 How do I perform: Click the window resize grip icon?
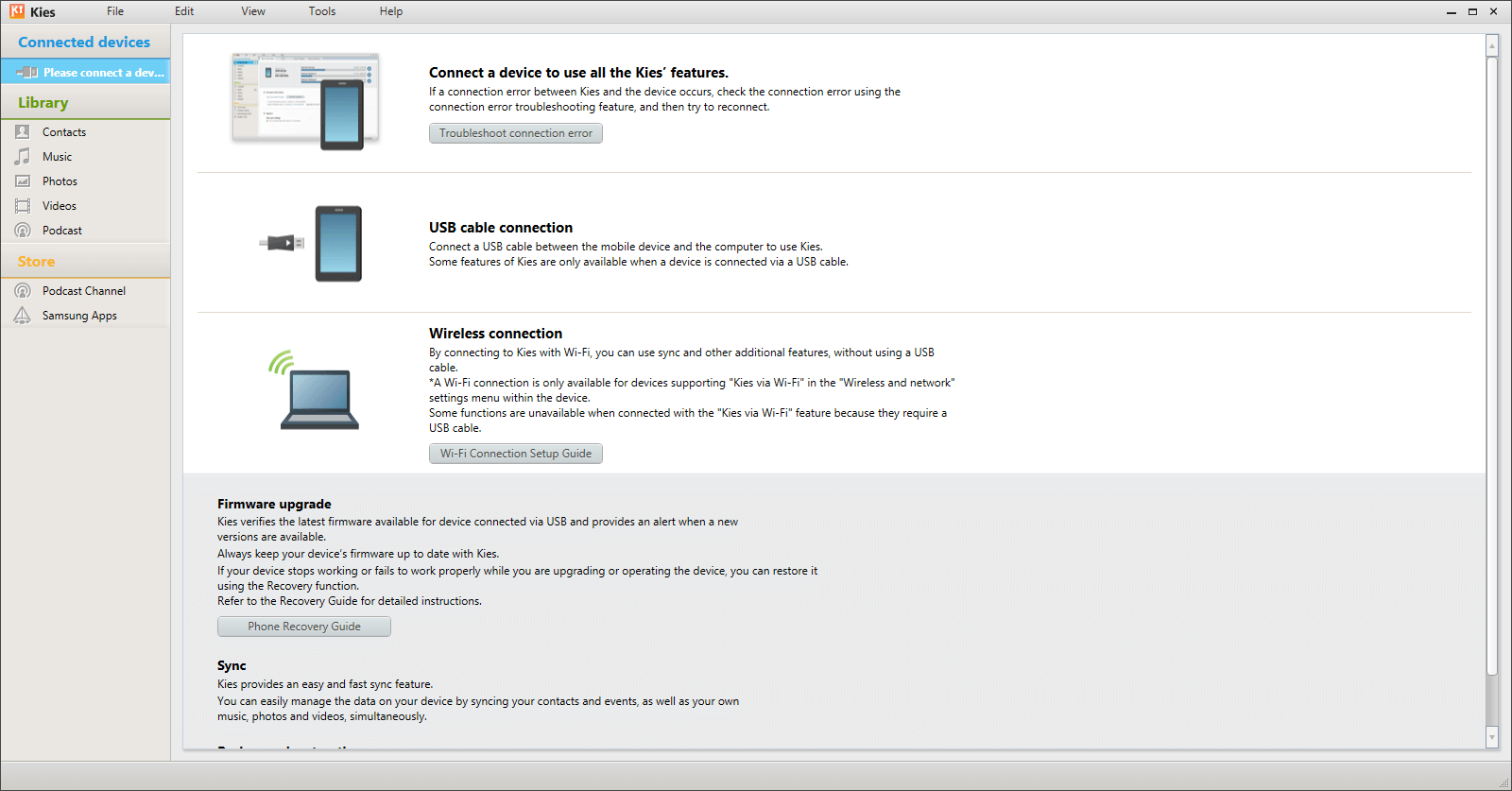click(1504, 783)
